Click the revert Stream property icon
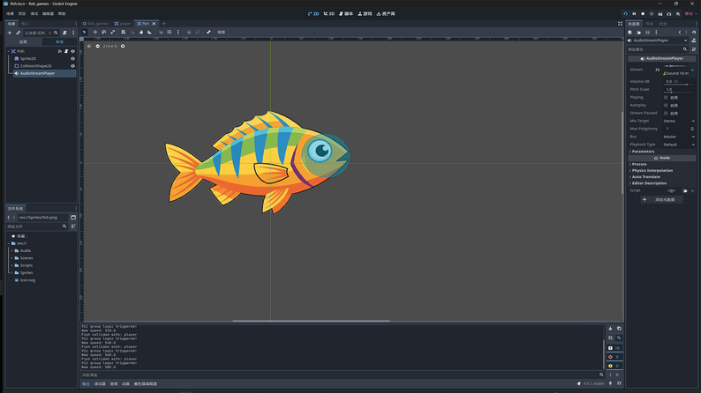The width and height of the screenshot is (701, 393). [x=657, y=70]
